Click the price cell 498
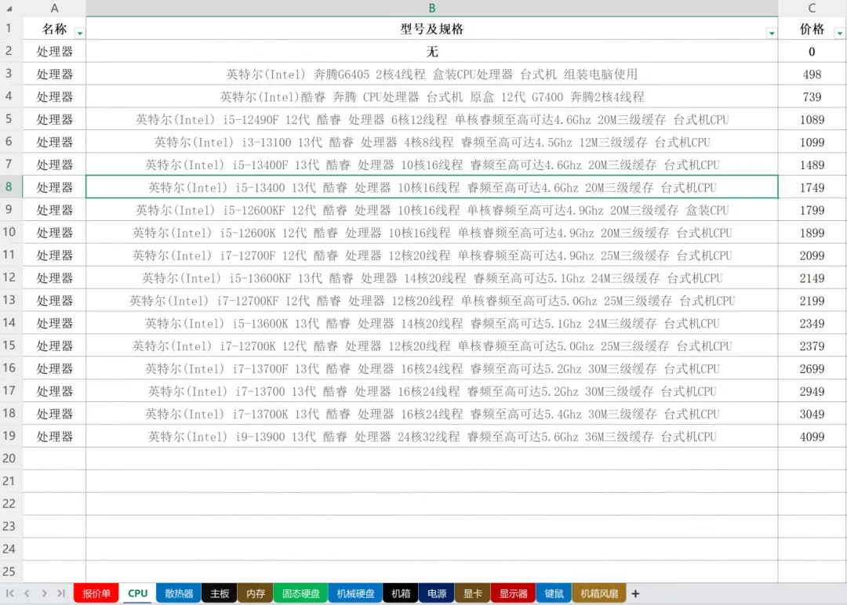This screenshot has width=847, height=605. click(x=812, y=74)
